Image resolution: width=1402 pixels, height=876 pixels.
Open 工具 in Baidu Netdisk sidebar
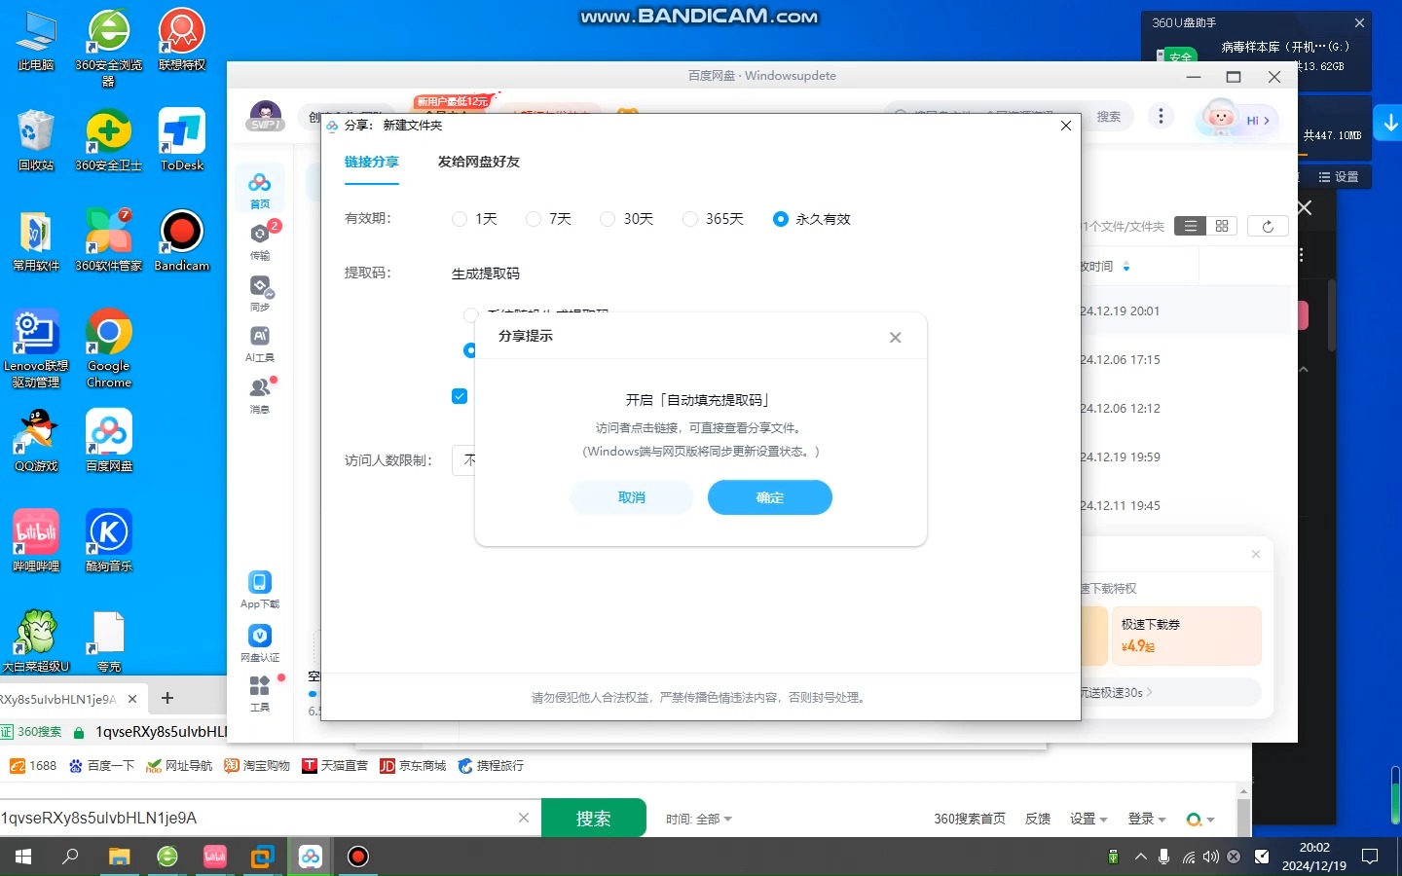pos(260,694)
